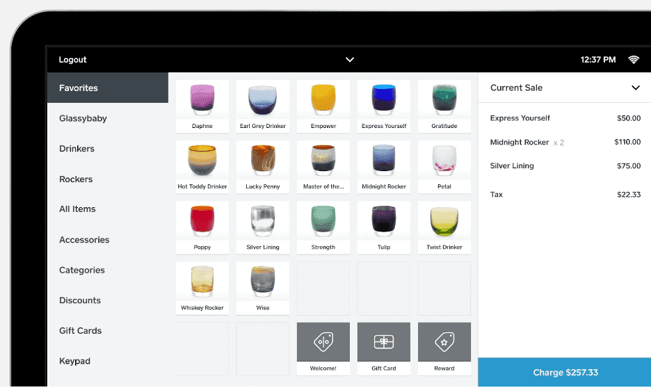Tap the empty tile right of Wise
Screen dimensions: 651x388
(323, 288)
